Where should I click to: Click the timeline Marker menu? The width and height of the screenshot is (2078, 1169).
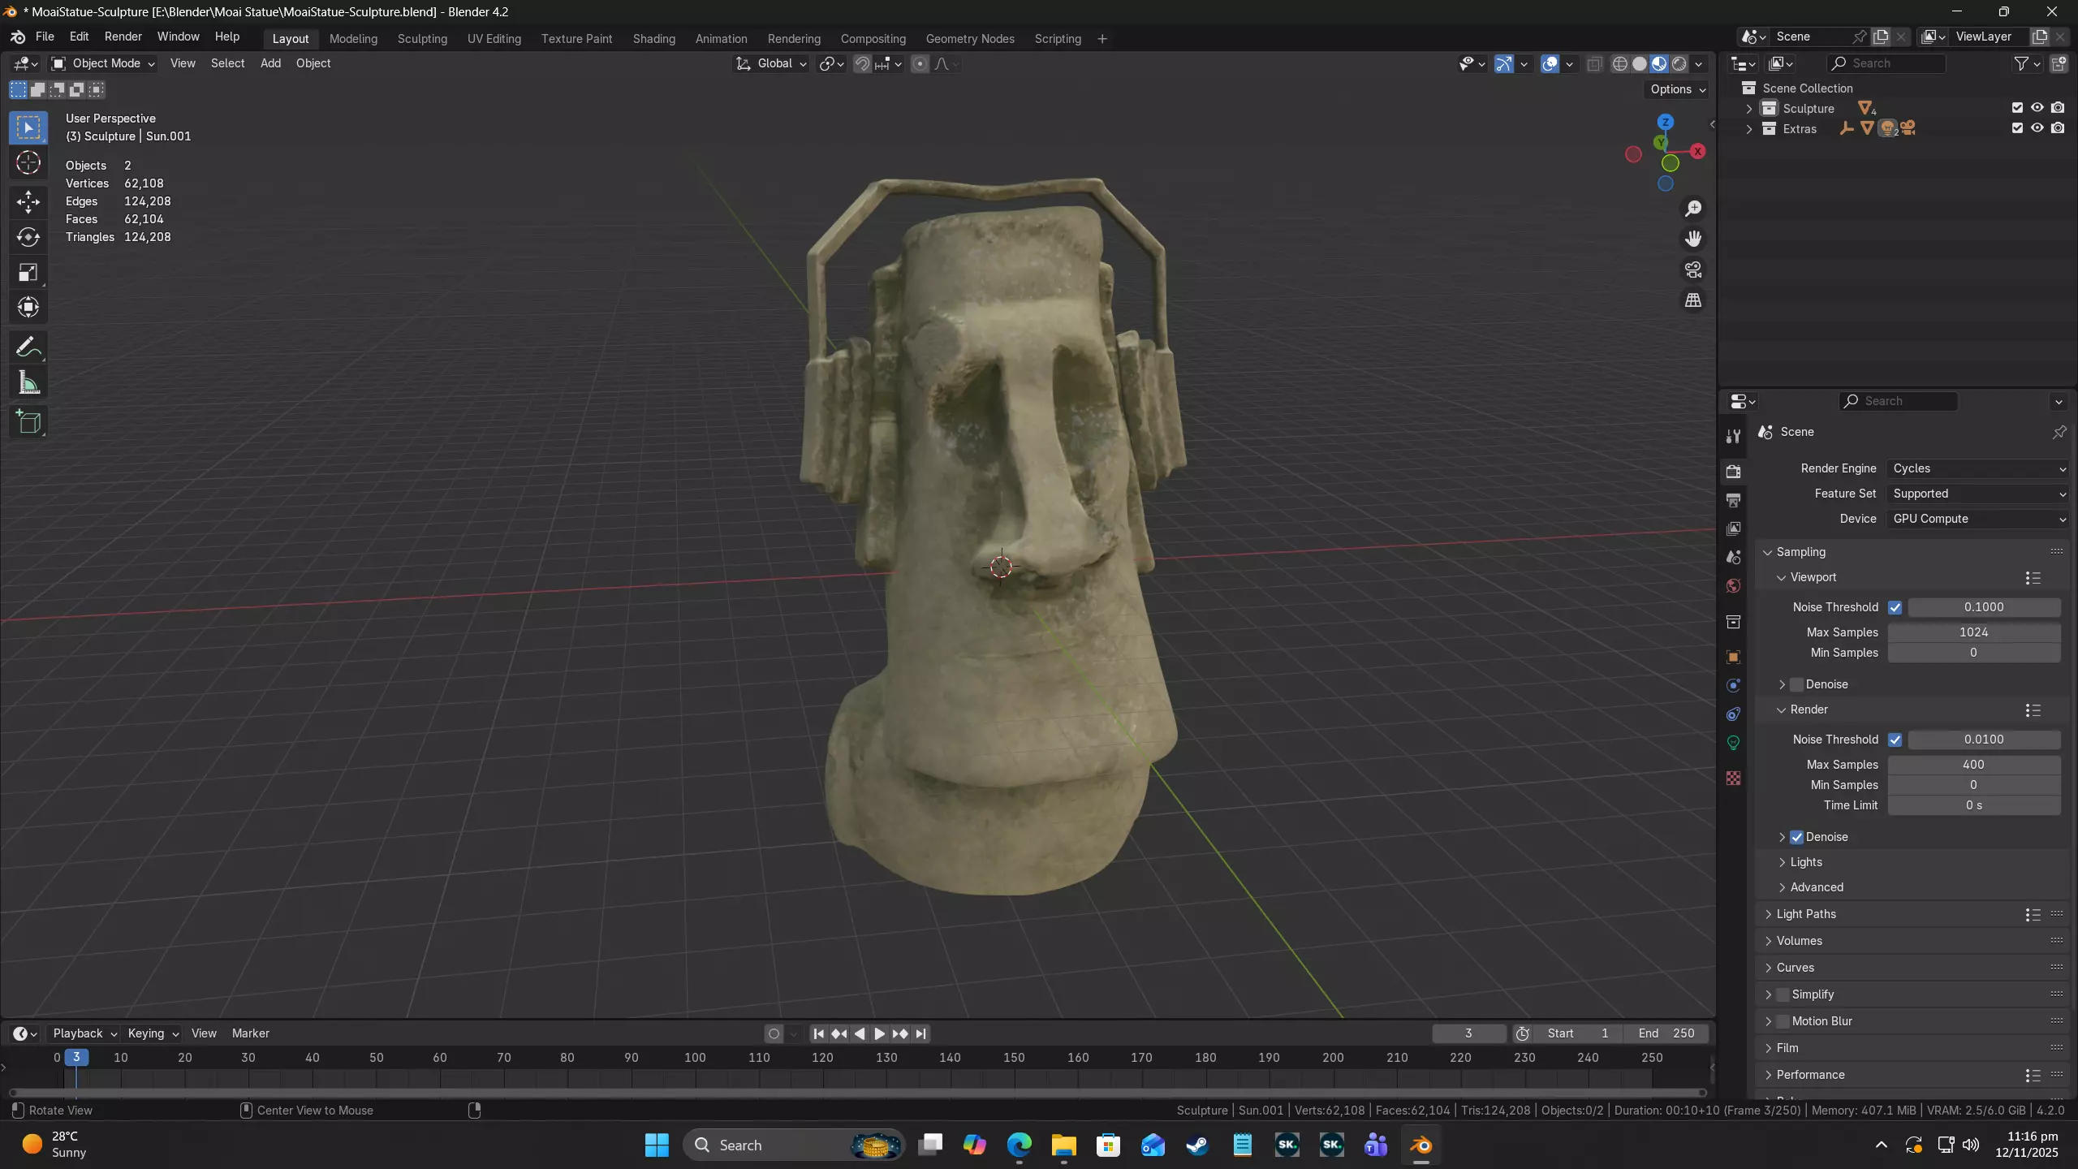point(250,1033)
